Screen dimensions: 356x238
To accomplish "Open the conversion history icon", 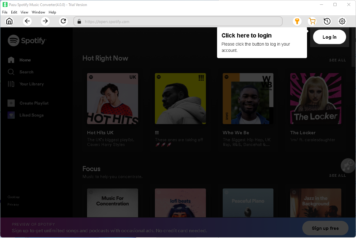I will click(327, 21).
